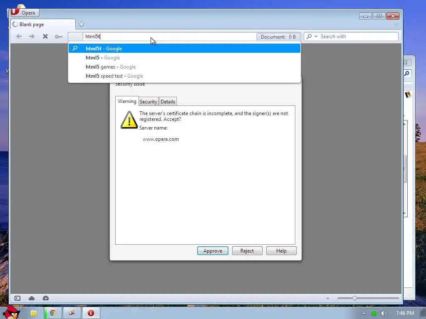
Task: Toggle the panels icon in status bar
Action: (x=17, y=298)
